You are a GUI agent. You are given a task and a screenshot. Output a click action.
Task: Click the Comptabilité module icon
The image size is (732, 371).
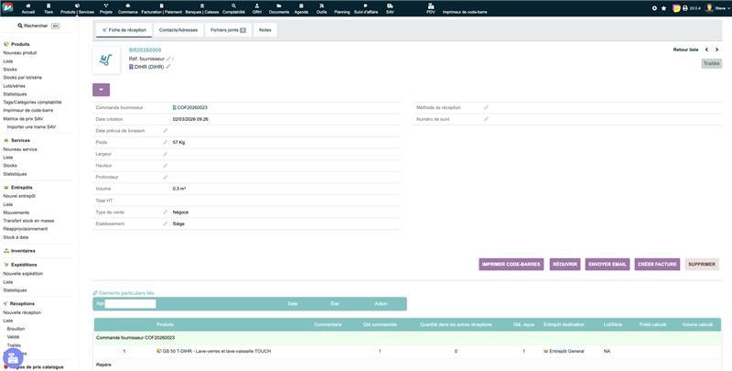pyautogui.click(x=231, y=7)
